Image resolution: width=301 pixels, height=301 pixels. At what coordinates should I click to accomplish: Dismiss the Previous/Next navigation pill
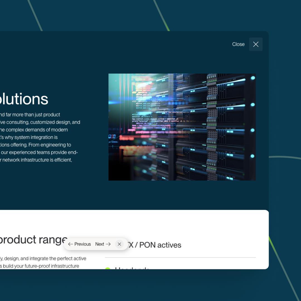(x=119, y=244)
